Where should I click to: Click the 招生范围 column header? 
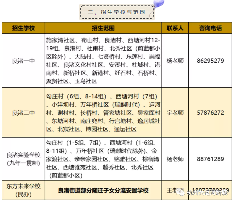coord(103,28)
